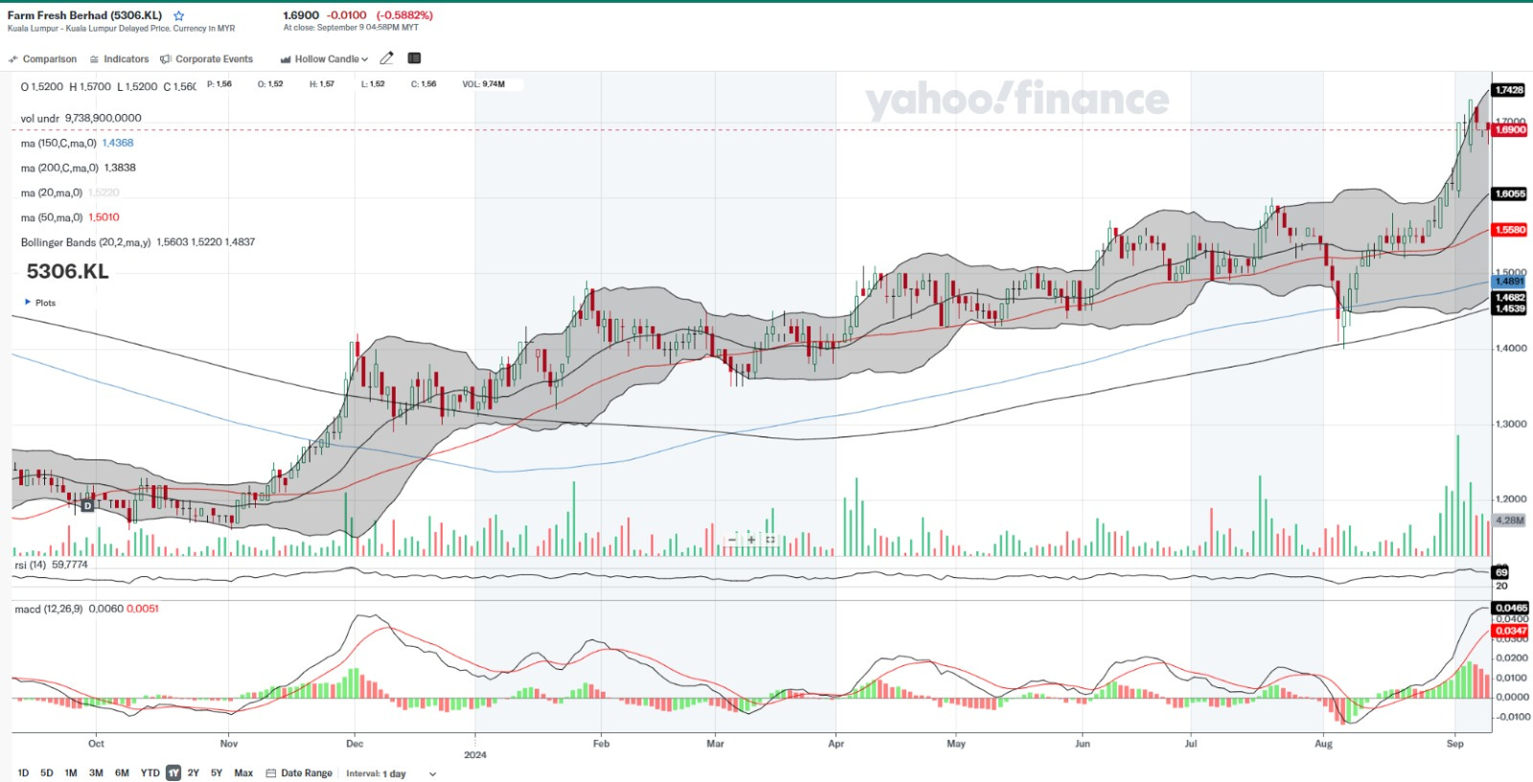This screenshot has width=1533, height=782.
Task: Click the ma (150,C,ma,0) indicator label
Action: 58,144
